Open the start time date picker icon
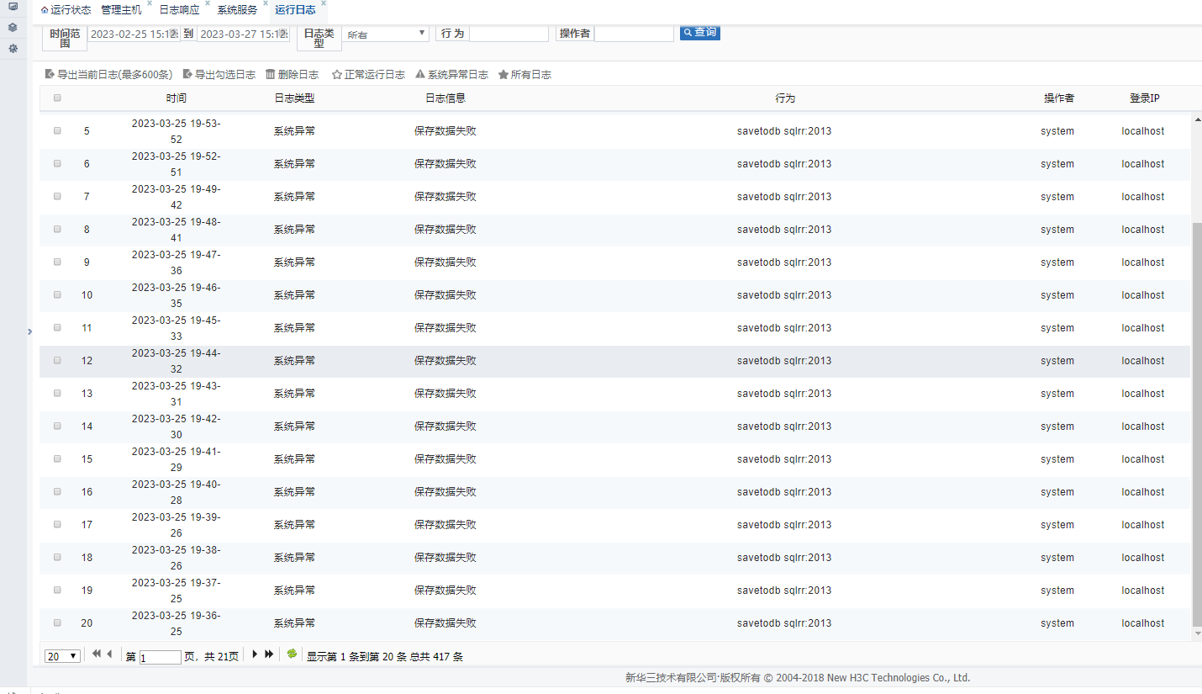This screenshot has height=694, width=1202. click(x=173, y=34)
